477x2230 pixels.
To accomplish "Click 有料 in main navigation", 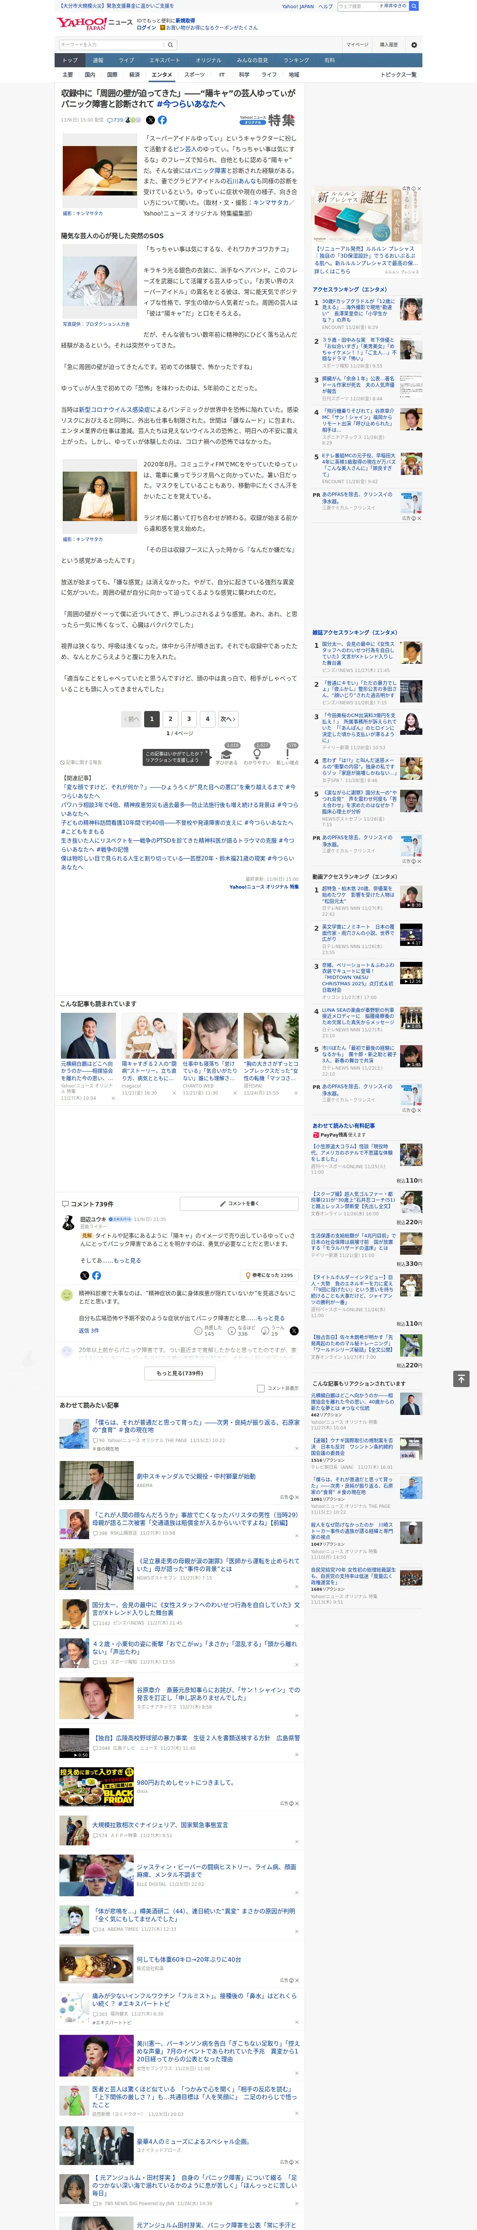I will click(329, 61).
